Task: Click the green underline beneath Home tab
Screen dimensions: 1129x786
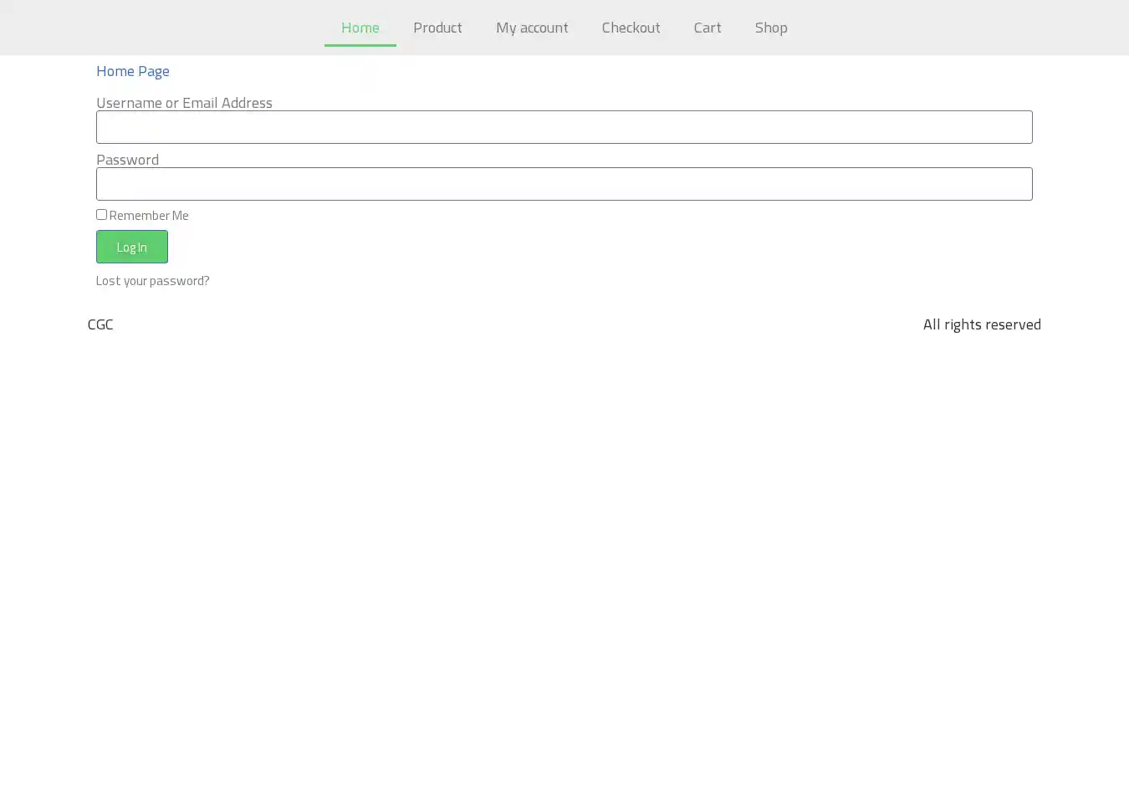Action: (360, 45)
